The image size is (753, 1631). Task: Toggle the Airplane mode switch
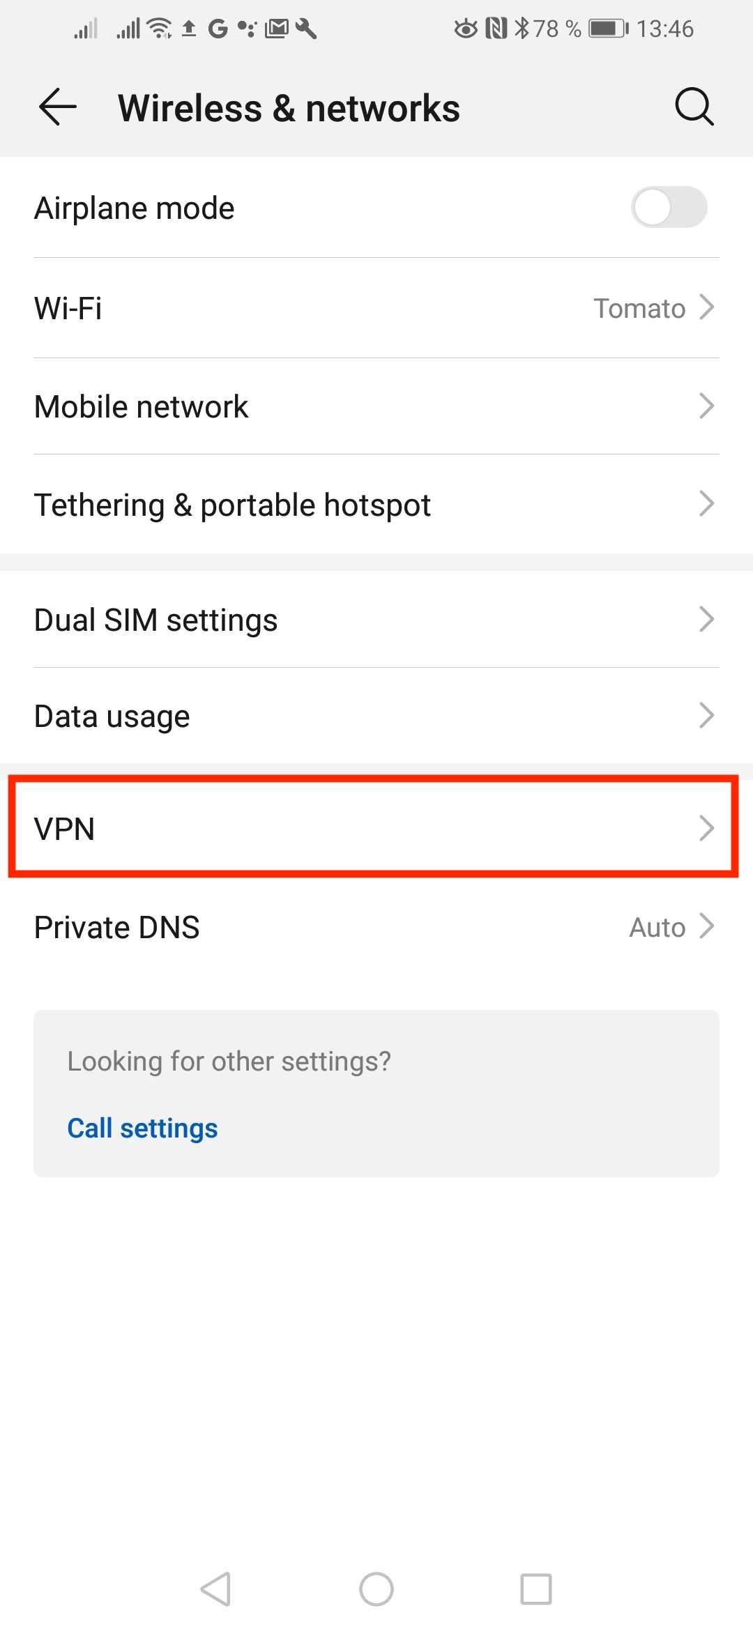coord(669,207)
